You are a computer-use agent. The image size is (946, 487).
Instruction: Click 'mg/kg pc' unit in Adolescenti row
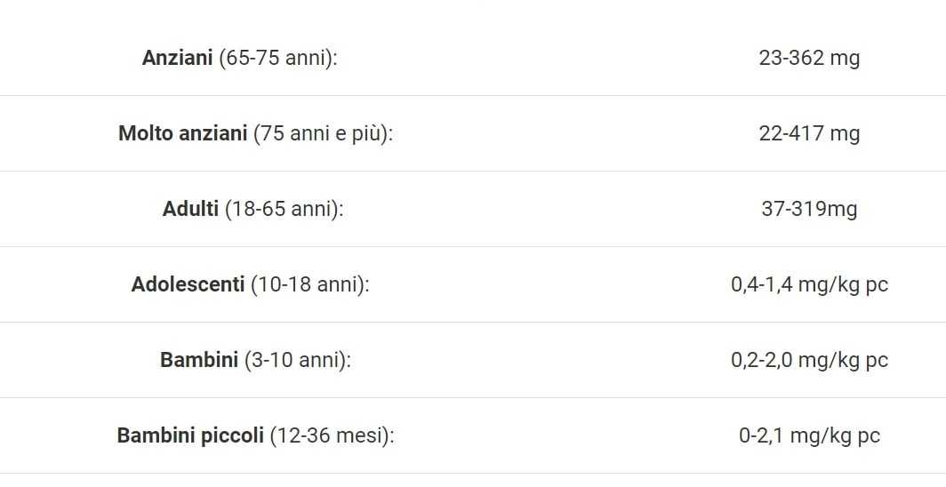pyautogui.click(x=843, y=285)
